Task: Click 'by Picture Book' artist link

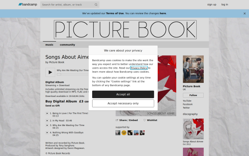Action: 57,62
